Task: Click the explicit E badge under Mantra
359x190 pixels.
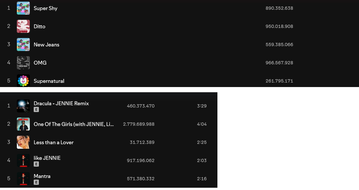Action: (36, 182)
